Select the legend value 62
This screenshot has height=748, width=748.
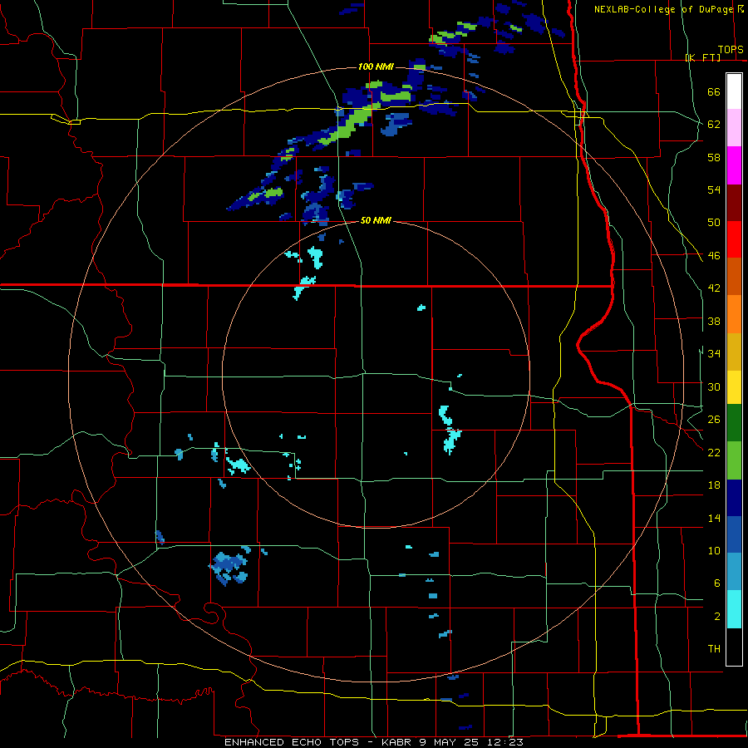714,124
